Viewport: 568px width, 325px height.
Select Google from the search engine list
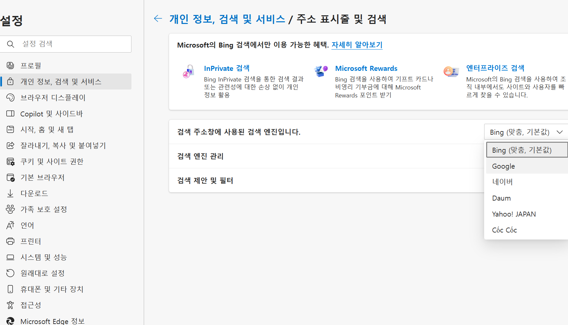(527, 166)
